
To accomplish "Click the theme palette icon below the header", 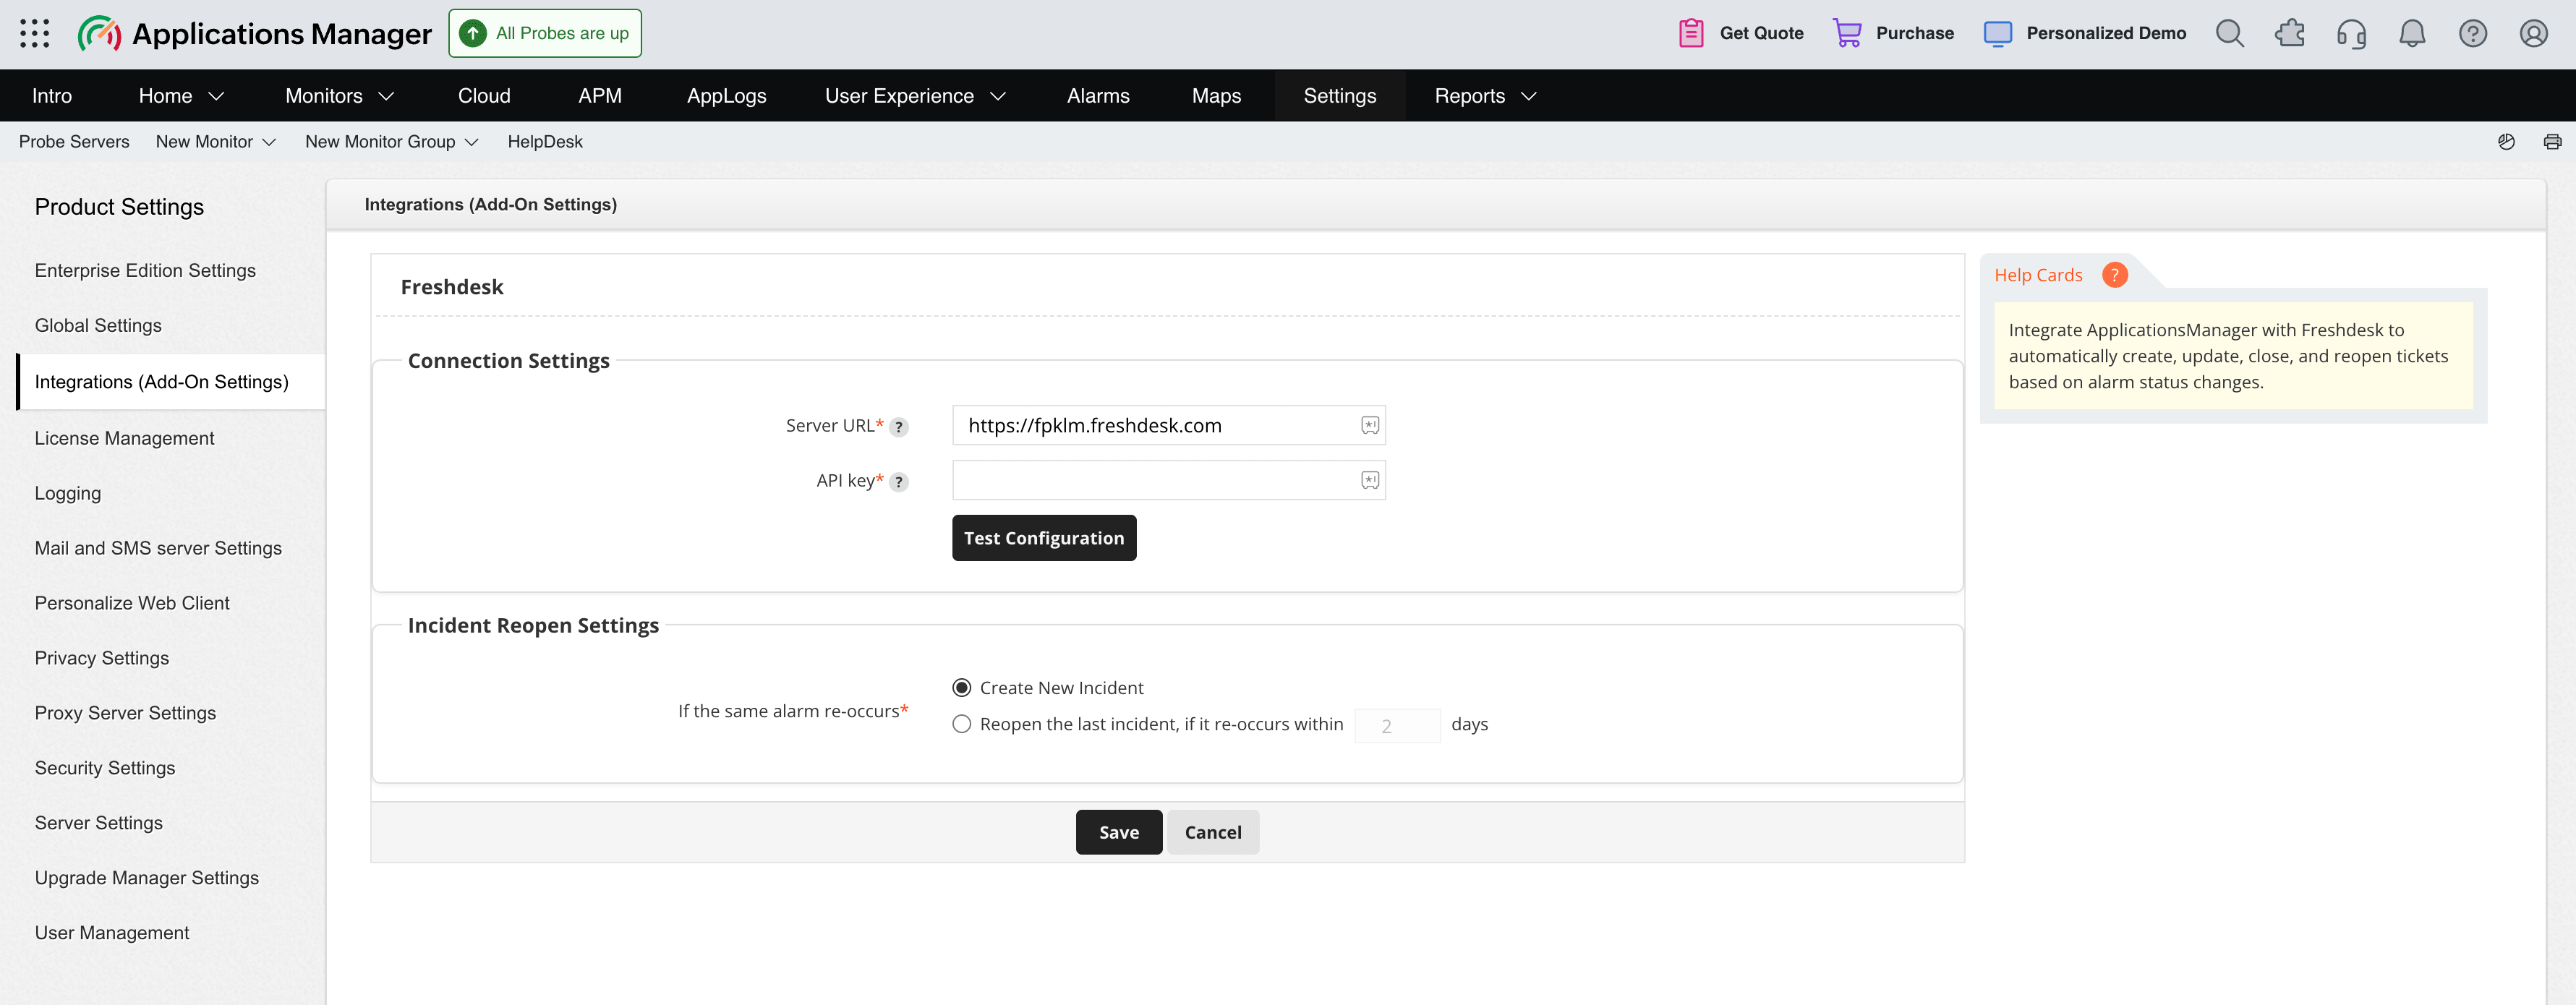I will pos(2506,142).
